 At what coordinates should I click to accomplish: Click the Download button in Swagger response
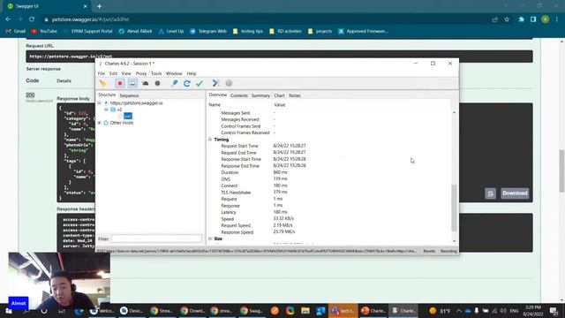click(x=515, y=193)
